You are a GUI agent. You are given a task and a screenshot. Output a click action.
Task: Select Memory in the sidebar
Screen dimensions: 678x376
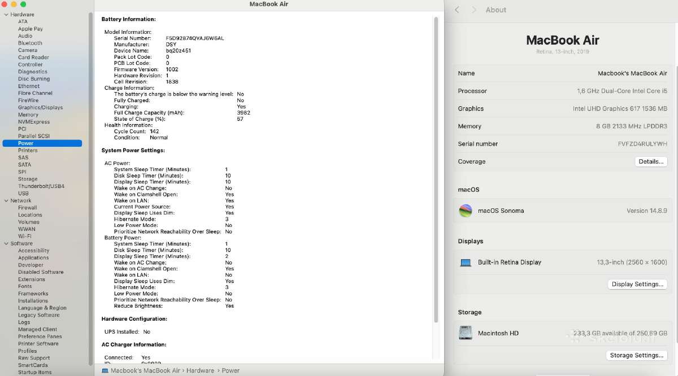click(28, 115)
